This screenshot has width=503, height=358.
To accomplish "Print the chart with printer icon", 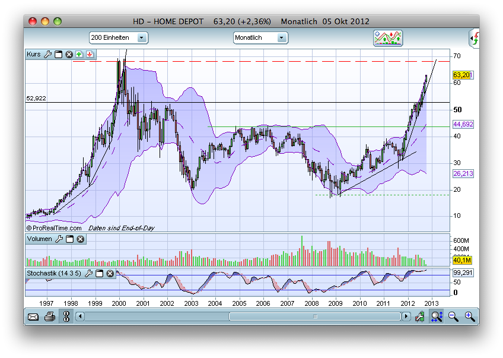I will 50,317.
